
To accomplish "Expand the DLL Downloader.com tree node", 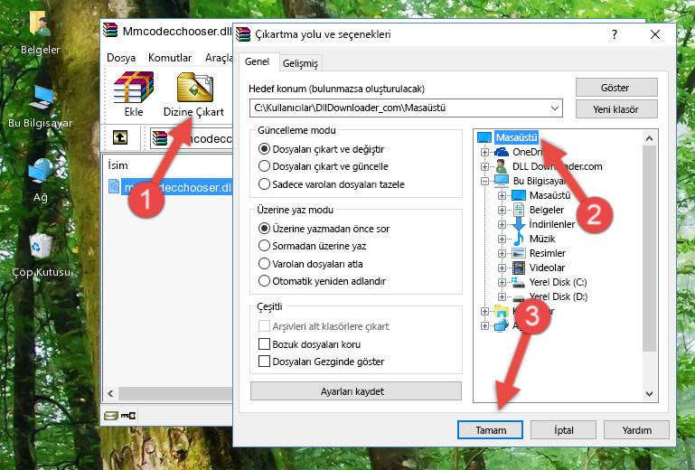I will pyautogui.click(x=484, y=166).
